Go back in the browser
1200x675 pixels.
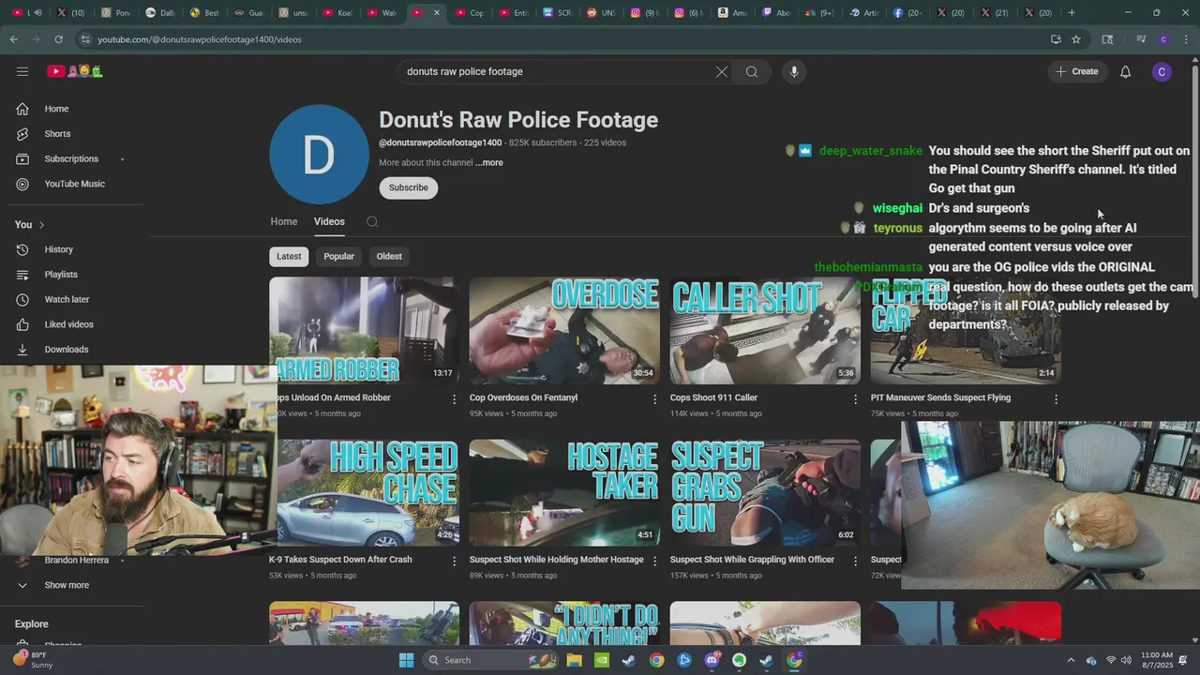pos(13,39)
